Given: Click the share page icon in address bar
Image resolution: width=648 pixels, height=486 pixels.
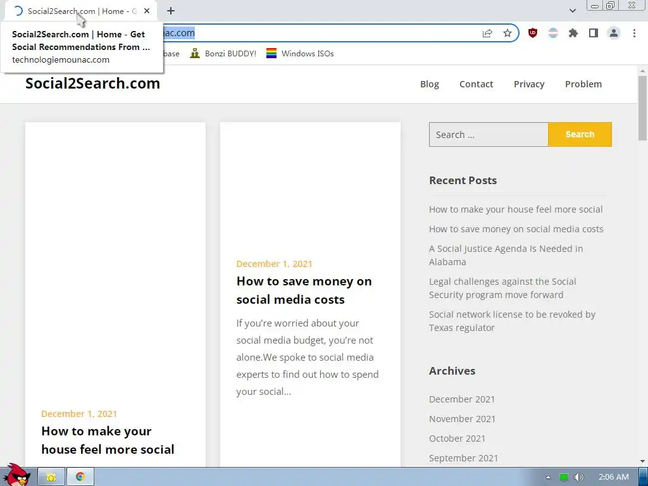Looking at the screenshot, I should pyautogui.click(x=487, y=33).
